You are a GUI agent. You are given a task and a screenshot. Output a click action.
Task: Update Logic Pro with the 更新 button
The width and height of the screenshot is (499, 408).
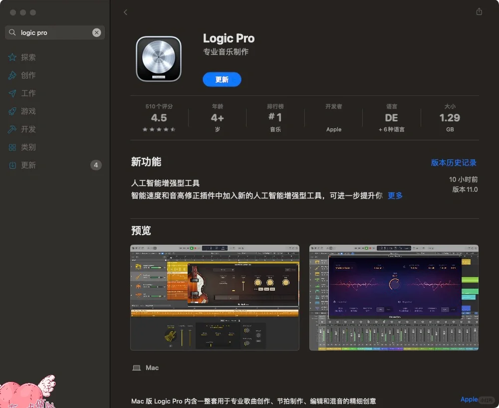[x=222, y=79]
